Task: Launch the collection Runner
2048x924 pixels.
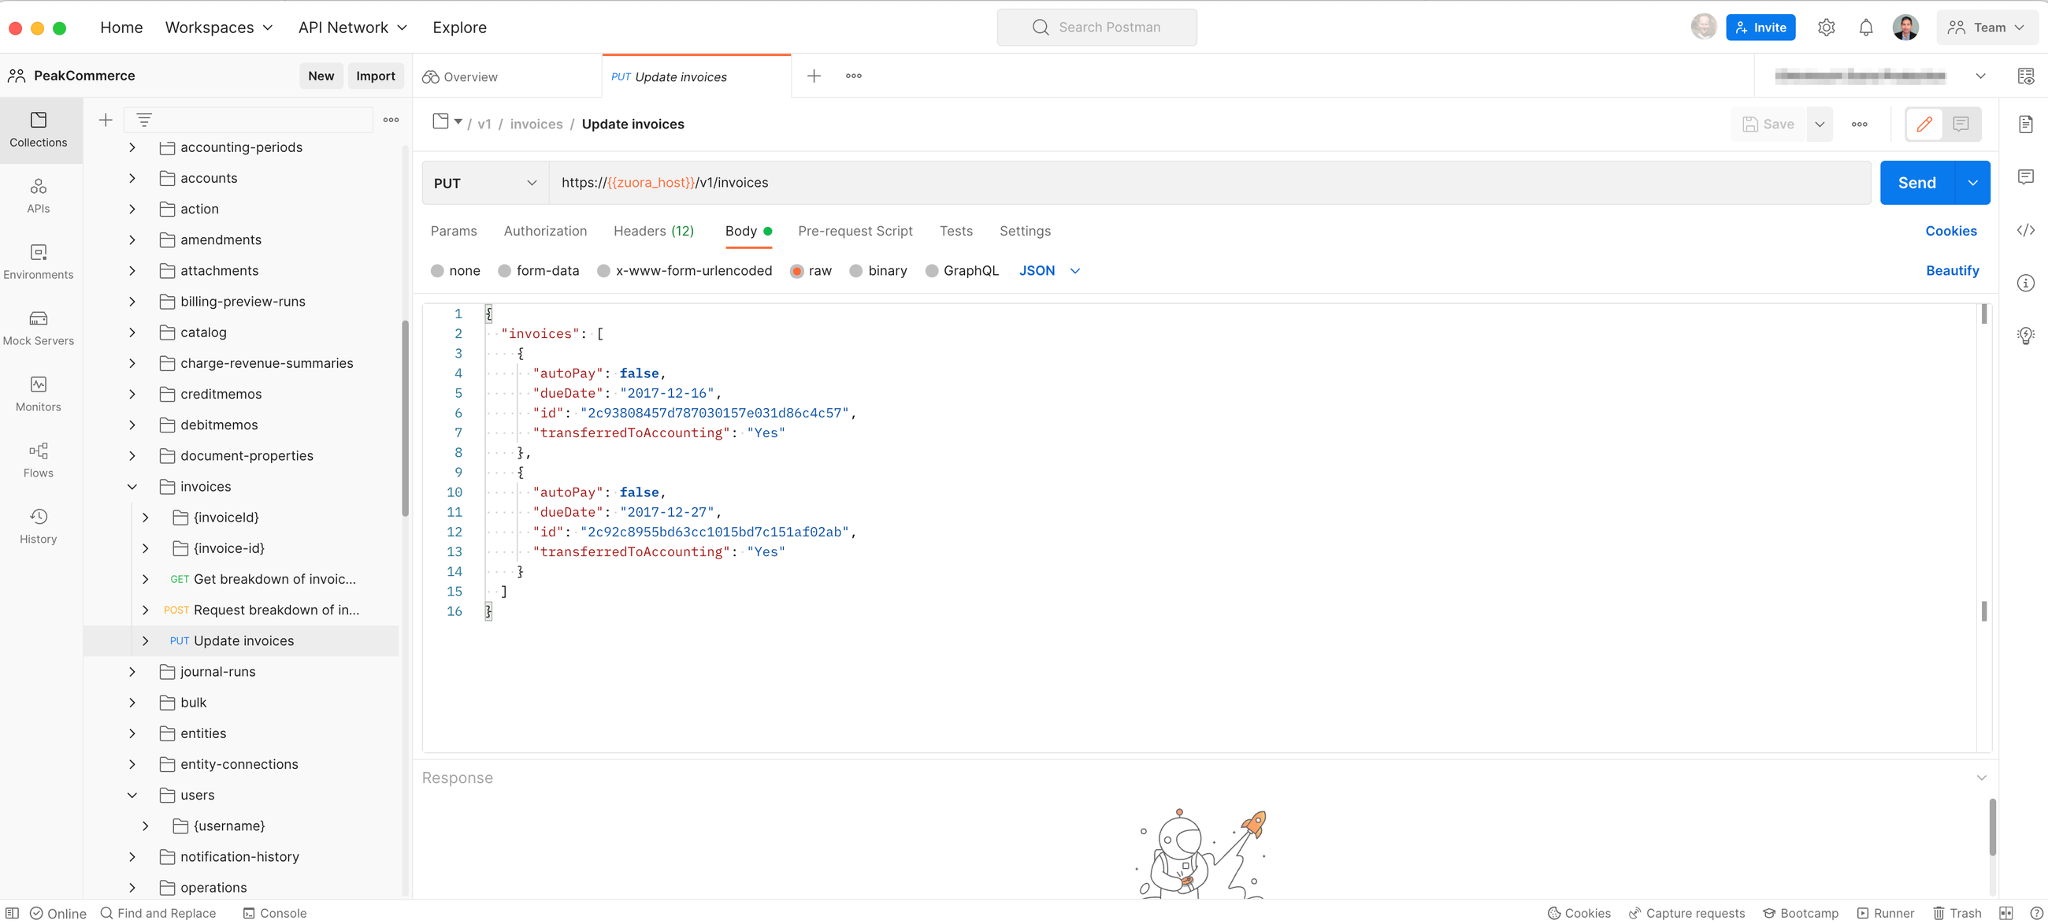Action: tap(1887, 913)
